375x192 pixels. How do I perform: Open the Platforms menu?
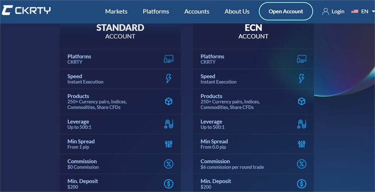[x=156, y=11]
